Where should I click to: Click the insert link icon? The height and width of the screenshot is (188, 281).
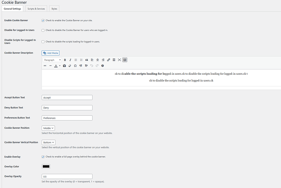108,60
